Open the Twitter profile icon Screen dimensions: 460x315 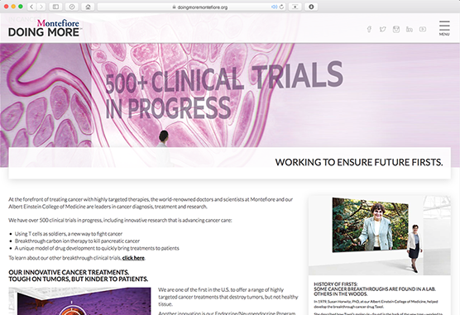[382, 29]
